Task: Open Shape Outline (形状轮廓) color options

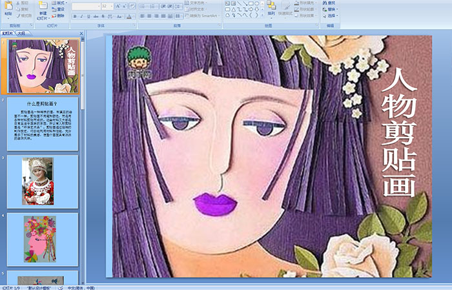Action: 305,9
